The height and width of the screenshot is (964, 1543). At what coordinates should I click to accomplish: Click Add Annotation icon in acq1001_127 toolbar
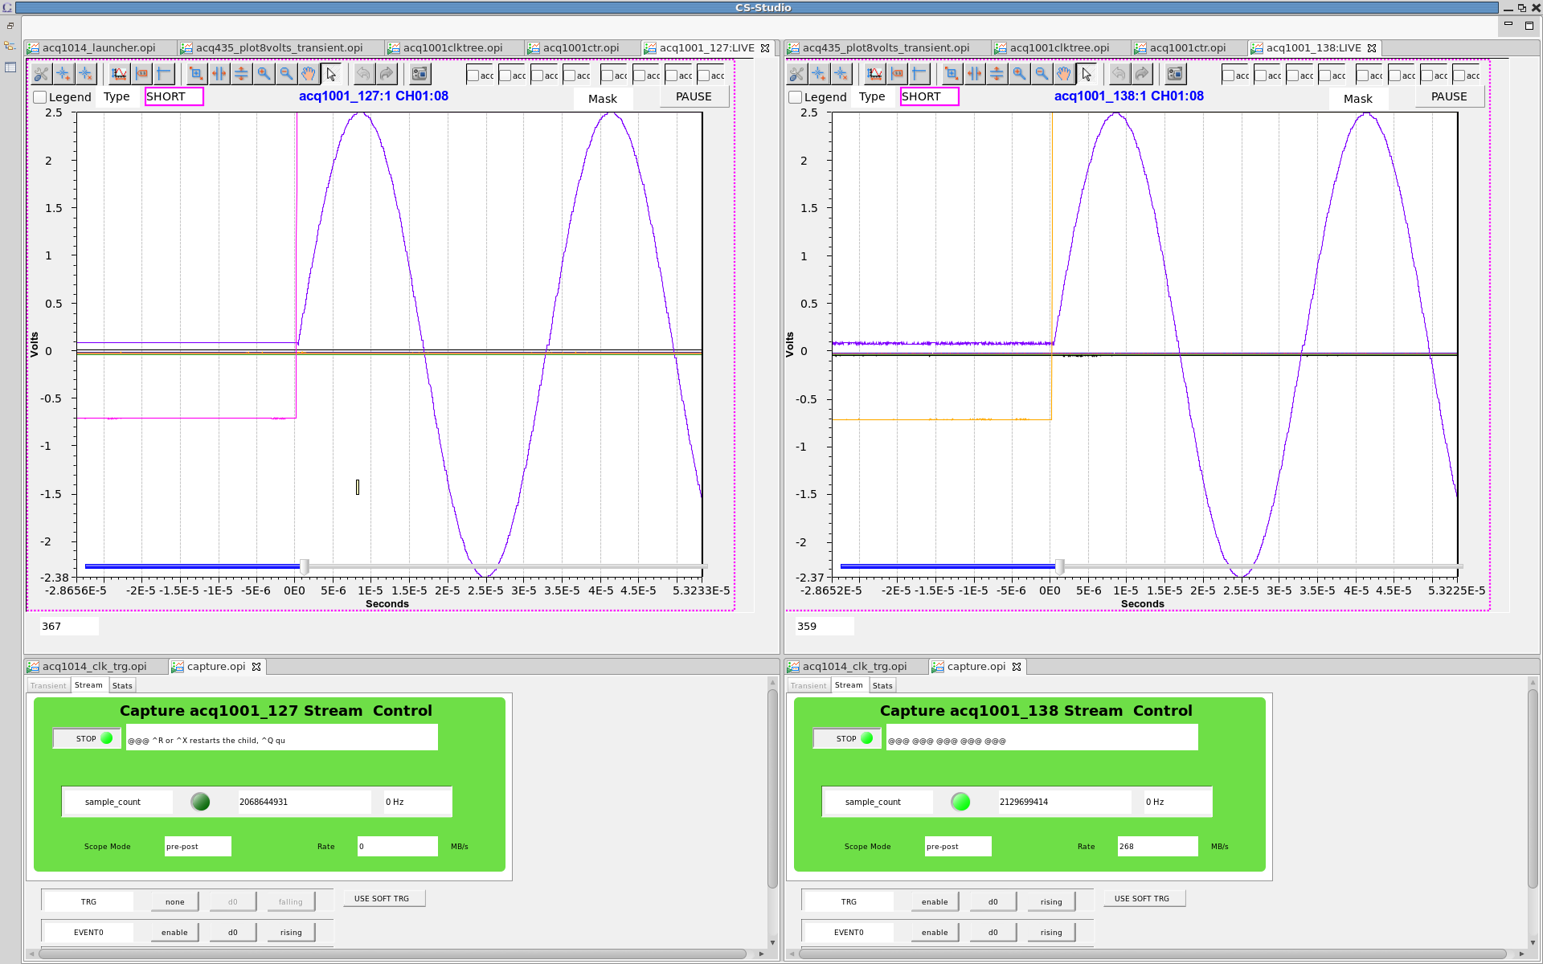point(63,74)
